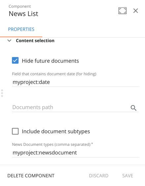Click the Include document subtypes label text
Image resolution: width=145 pixels, height=186 pixels.
(x=56, y=131)
